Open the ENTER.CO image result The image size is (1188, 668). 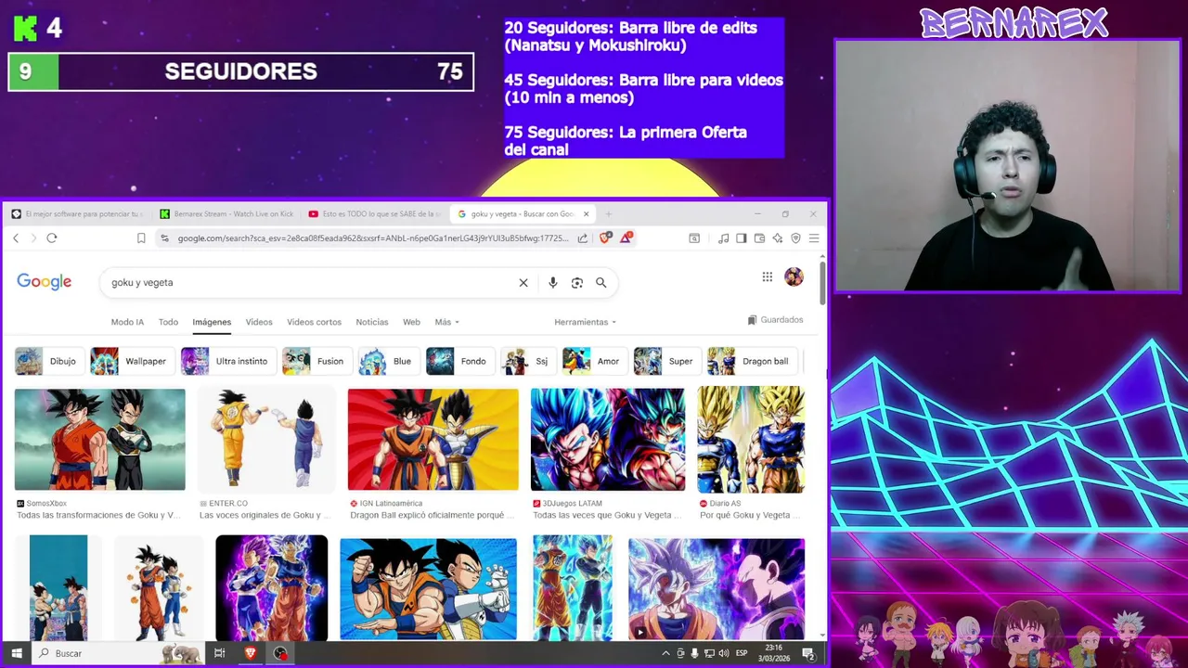[266, 440]
